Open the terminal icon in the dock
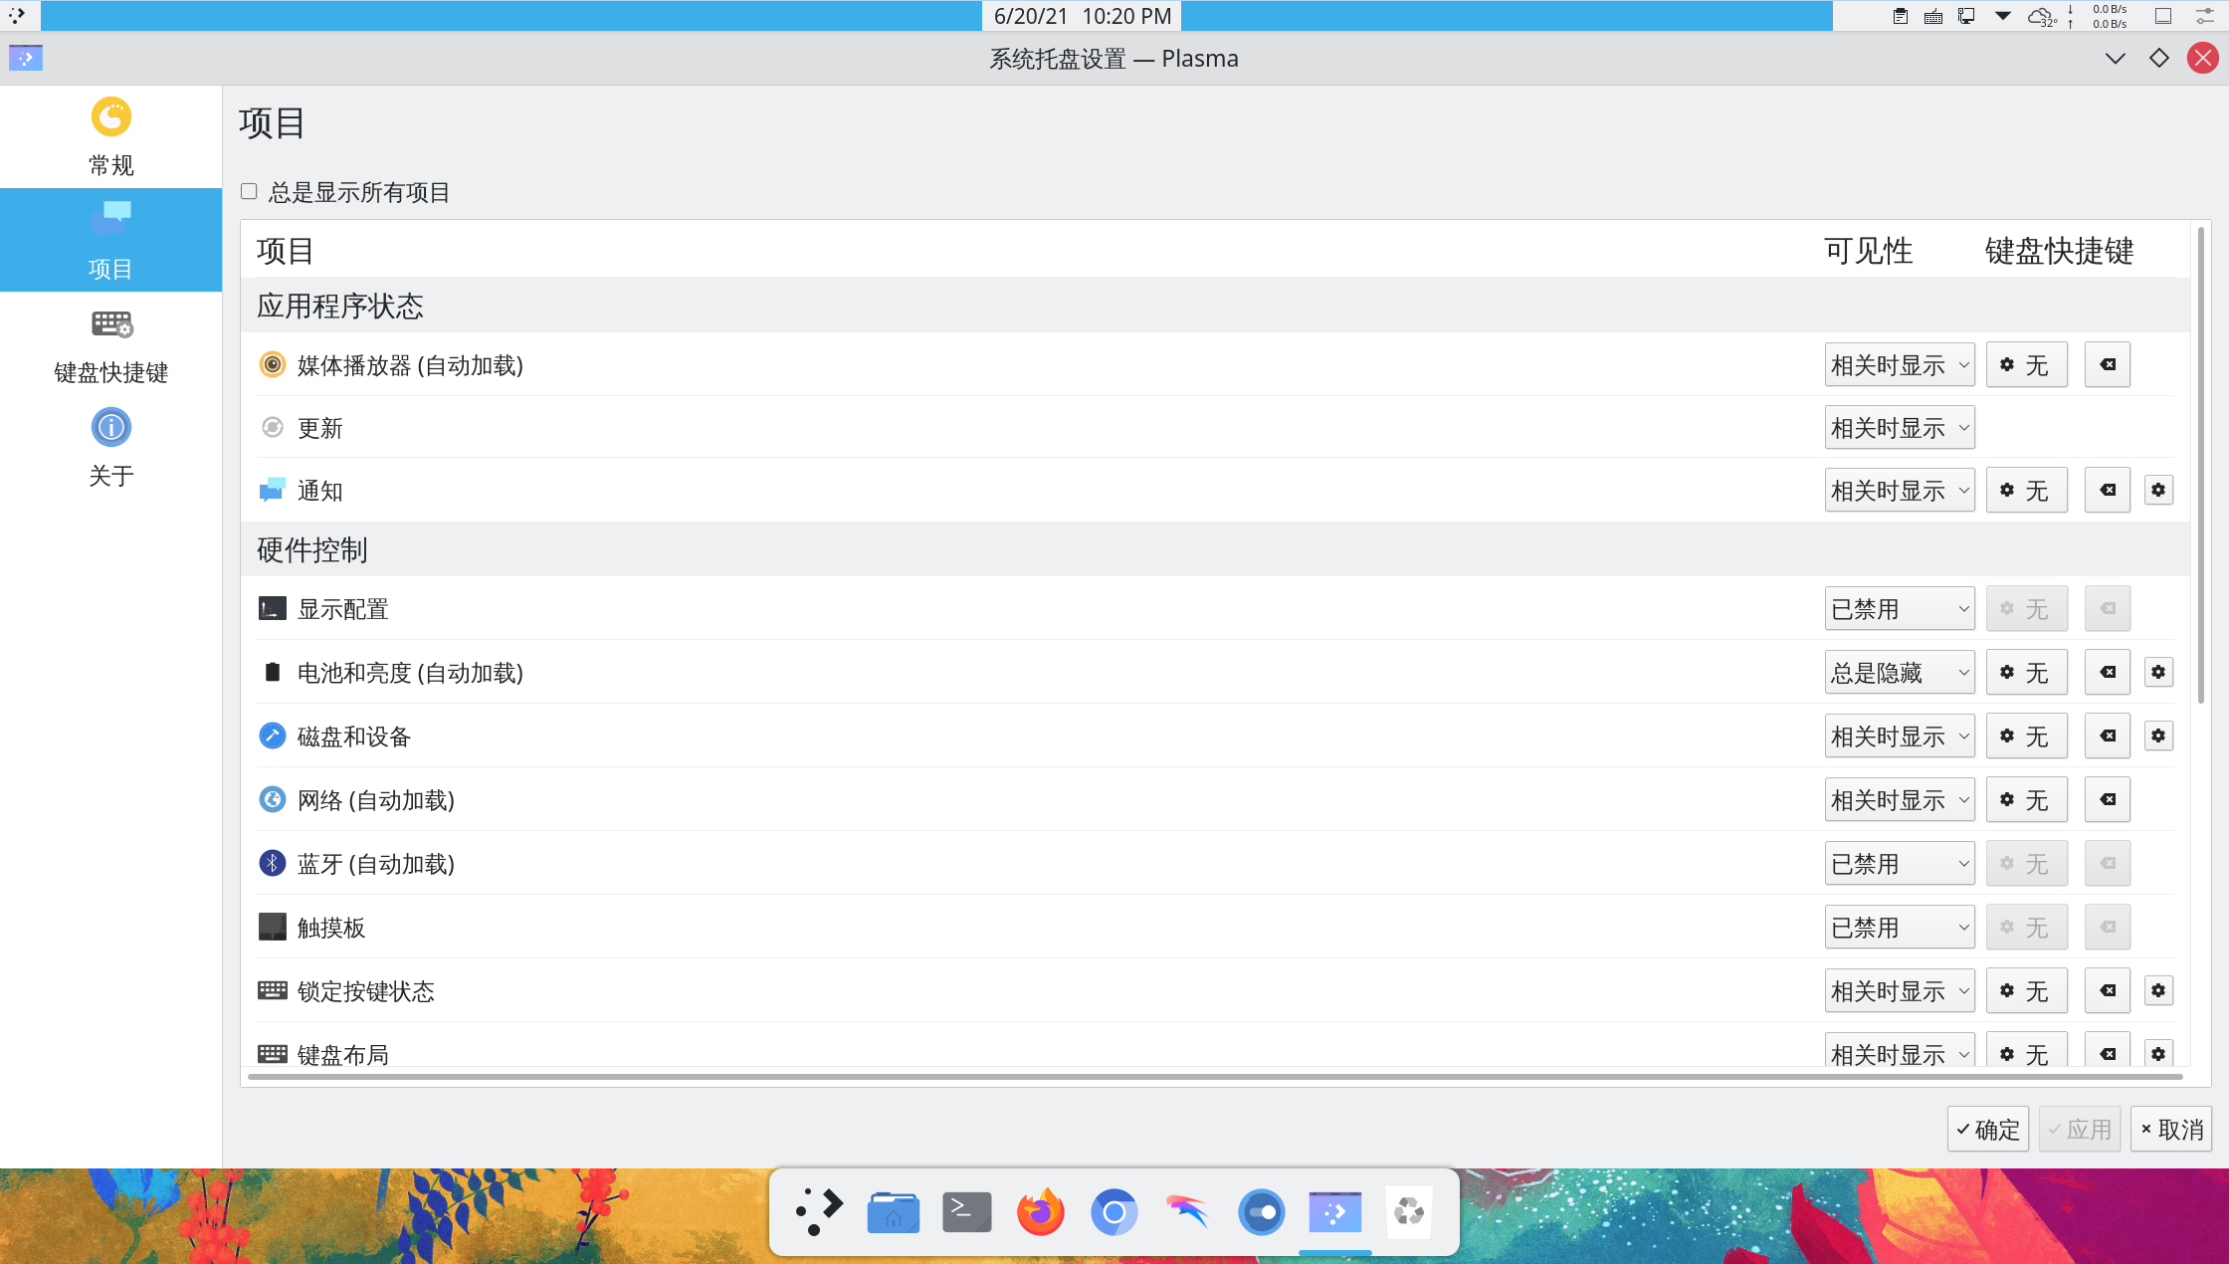The image size is (2229, 1264). (x=966, y=1211)
